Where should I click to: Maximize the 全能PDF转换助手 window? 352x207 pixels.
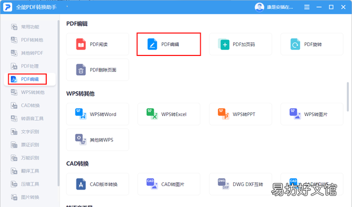point(331,7)
